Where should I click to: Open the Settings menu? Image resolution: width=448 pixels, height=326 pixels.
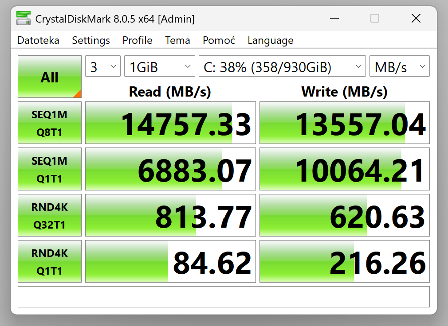[91, 40]
